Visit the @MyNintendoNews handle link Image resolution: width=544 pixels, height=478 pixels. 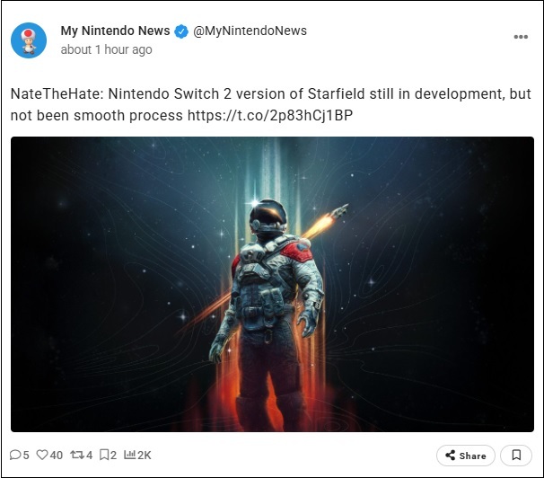point(250,31)
